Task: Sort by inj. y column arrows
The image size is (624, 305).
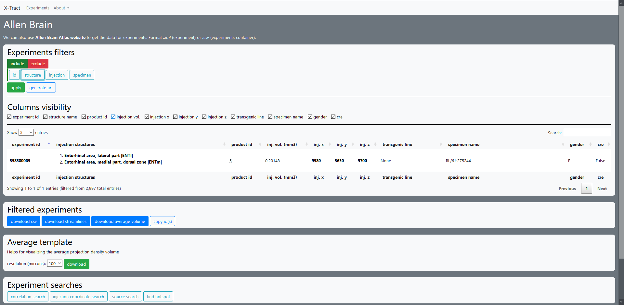Action: pos(353,144)
